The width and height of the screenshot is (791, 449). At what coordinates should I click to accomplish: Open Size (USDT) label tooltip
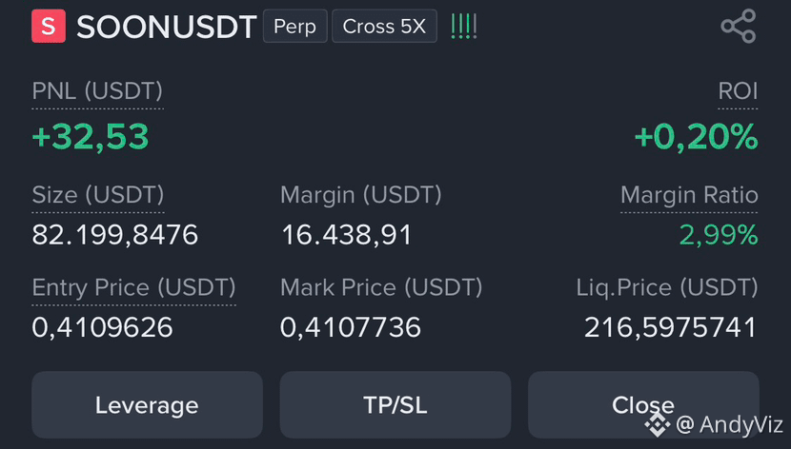(98, 195)
